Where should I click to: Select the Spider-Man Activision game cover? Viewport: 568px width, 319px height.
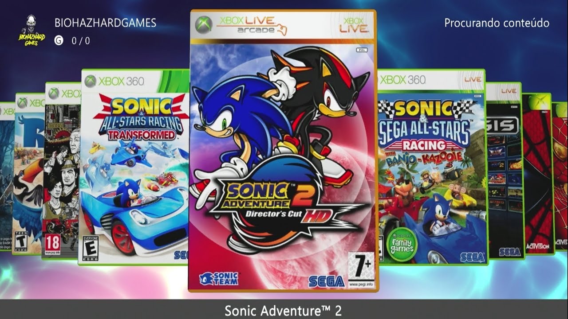pyautogui.click(x=538, y=173)
